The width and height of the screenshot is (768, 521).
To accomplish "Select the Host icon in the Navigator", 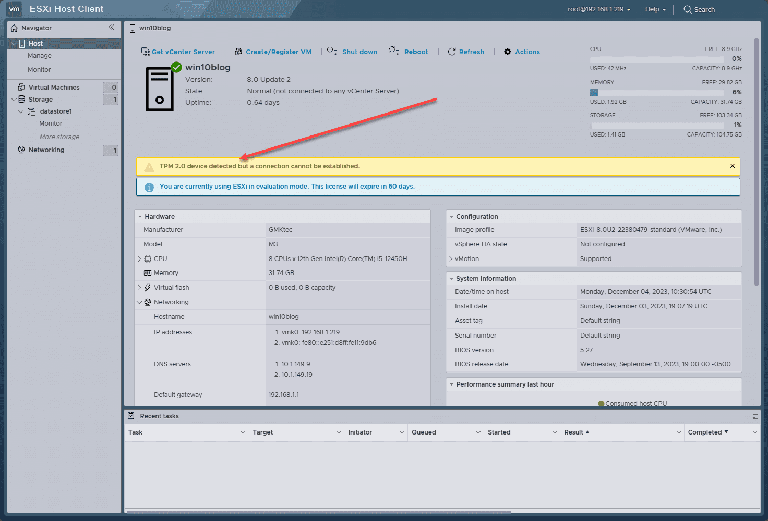I will [x=22, y=44].
